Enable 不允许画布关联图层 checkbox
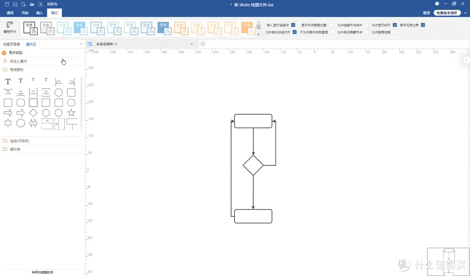The width and height of the screenshot is (470, 276). 332,32
